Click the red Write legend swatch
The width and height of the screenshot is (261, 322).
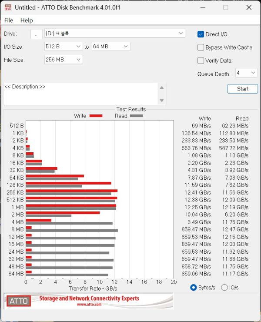click(x=96, y=116)
